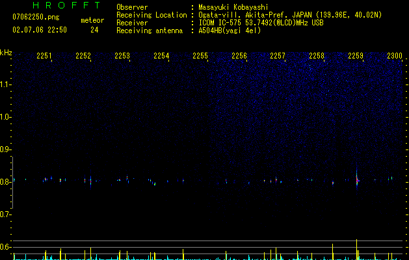Click the meteor count label
The width and height of the screenshot is (409, 260).
pyautogui.click(x=92, y=20)
